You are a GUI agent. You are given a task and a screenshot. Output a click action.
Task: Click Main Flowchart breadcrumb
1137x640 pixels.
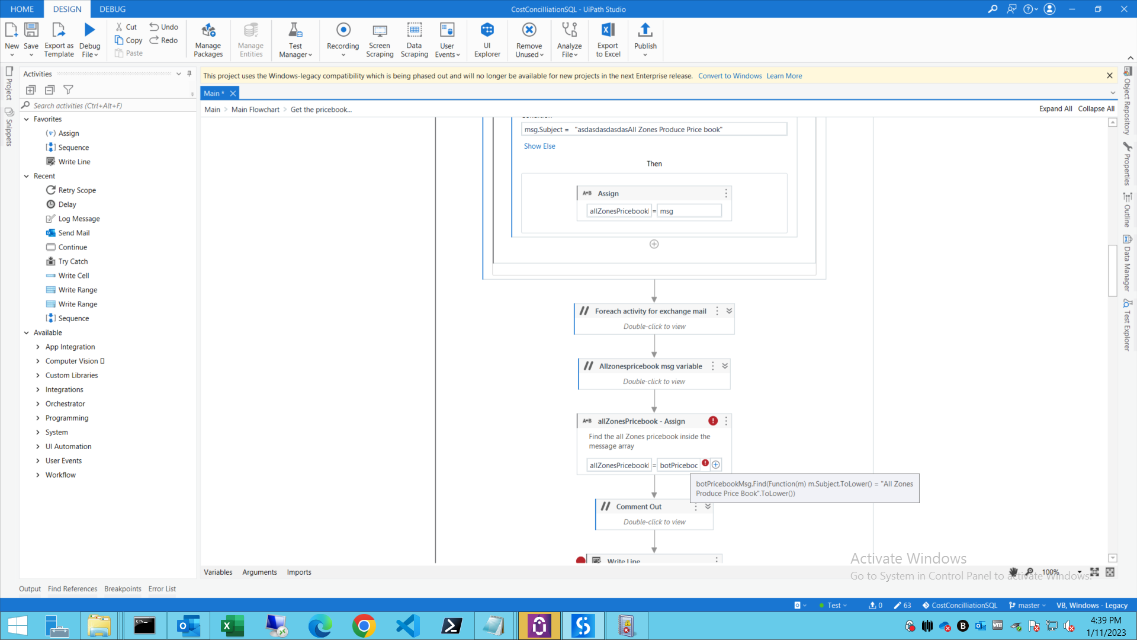255,110
